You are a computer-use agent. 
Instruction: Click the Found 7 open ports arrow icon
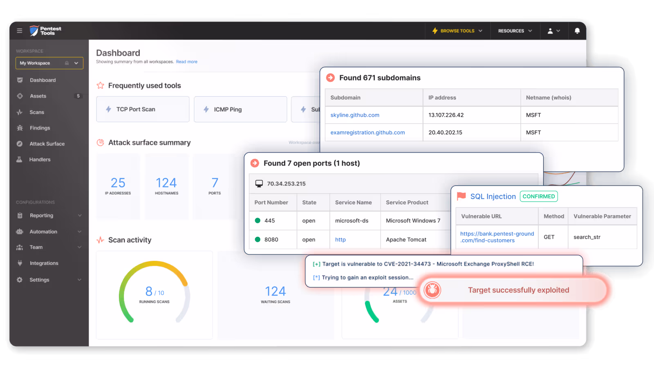[255, 163]
